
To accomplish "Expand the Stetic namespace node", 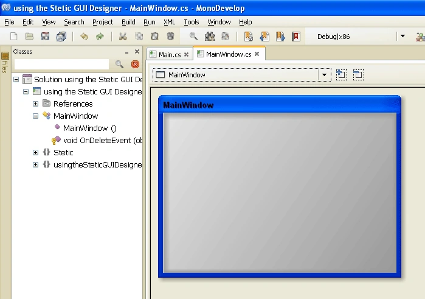I will (x=35, y=152).
